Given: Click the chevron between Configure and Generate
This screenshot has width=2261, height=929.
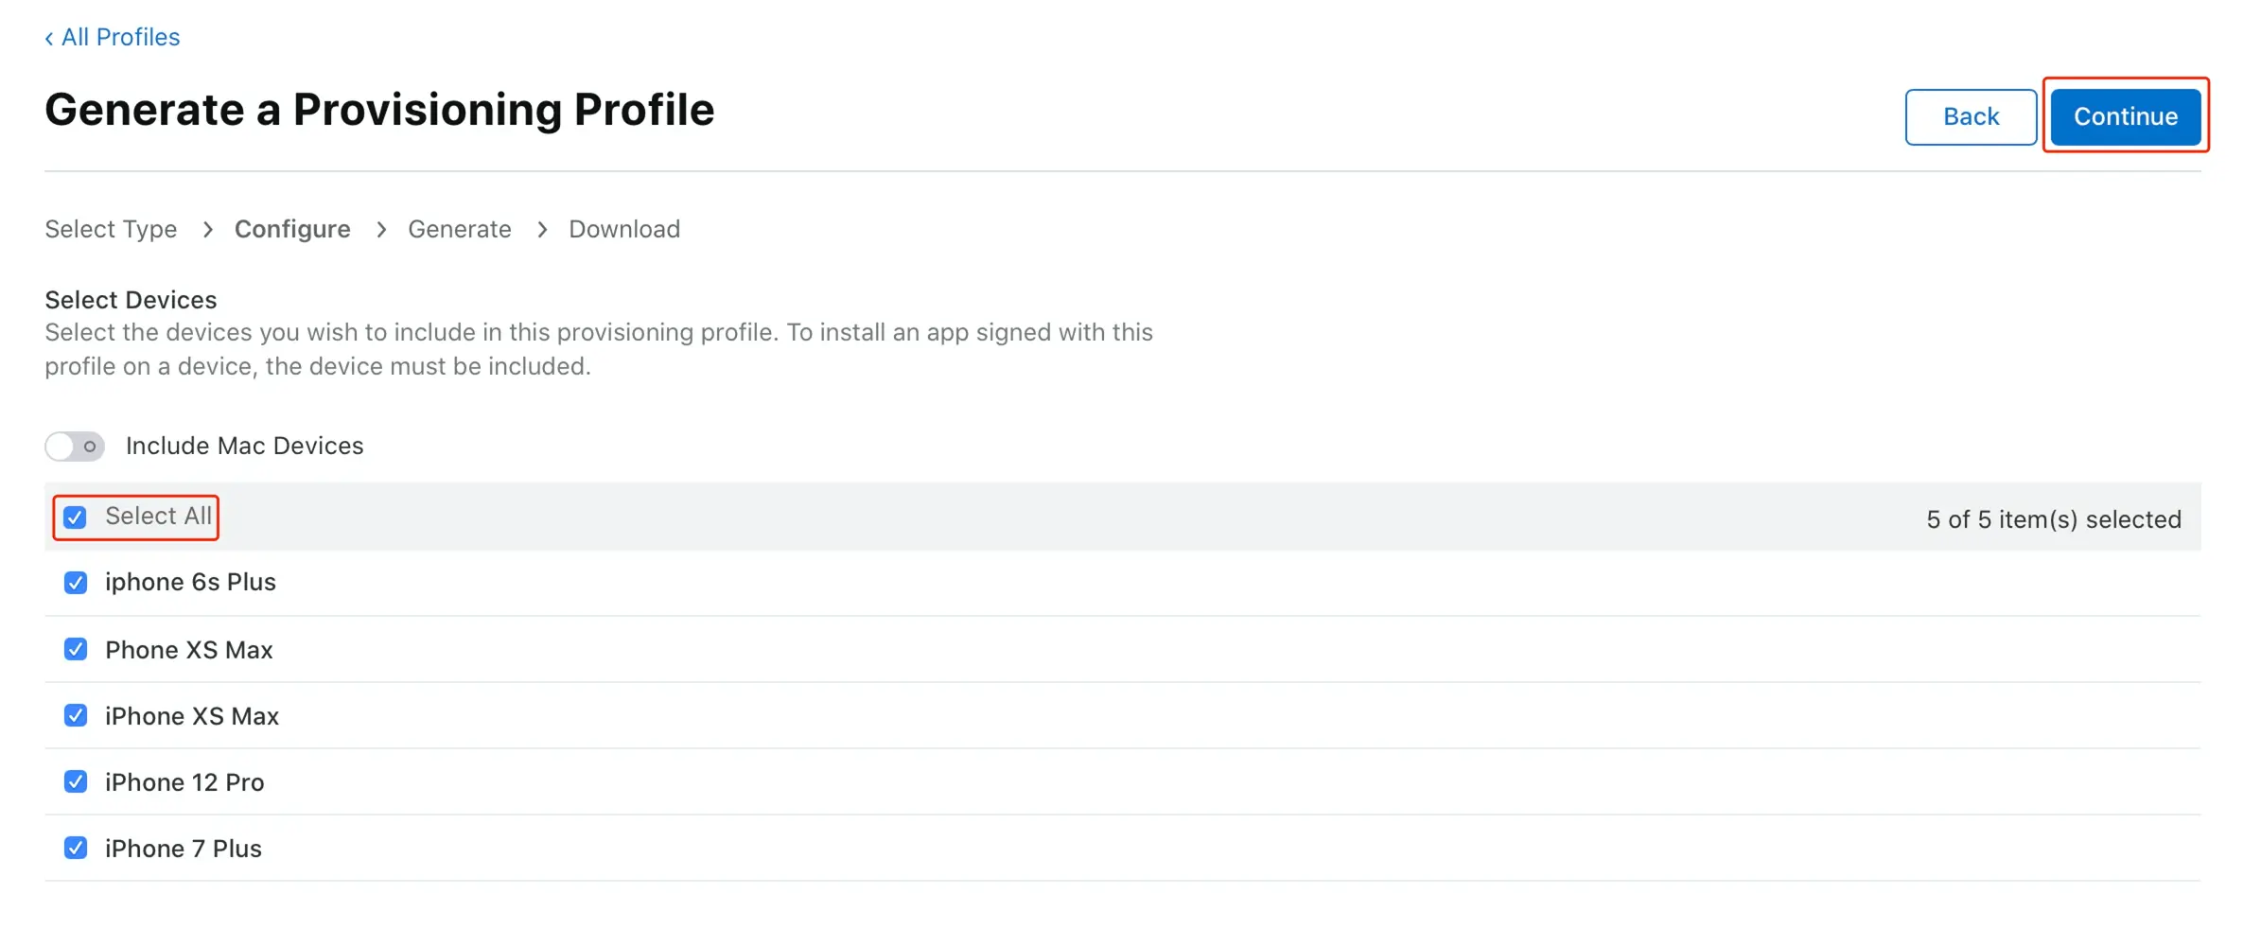Looking at the screenshot, I should point(381,229).
